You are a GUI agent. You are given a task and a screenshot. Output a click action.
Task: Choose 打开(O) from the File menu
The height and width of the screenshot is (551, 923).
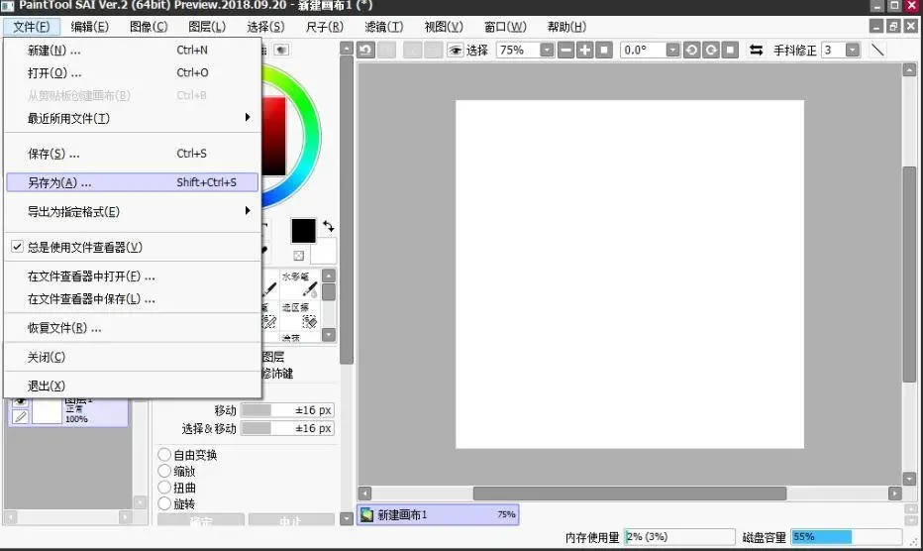click(133, 73)
